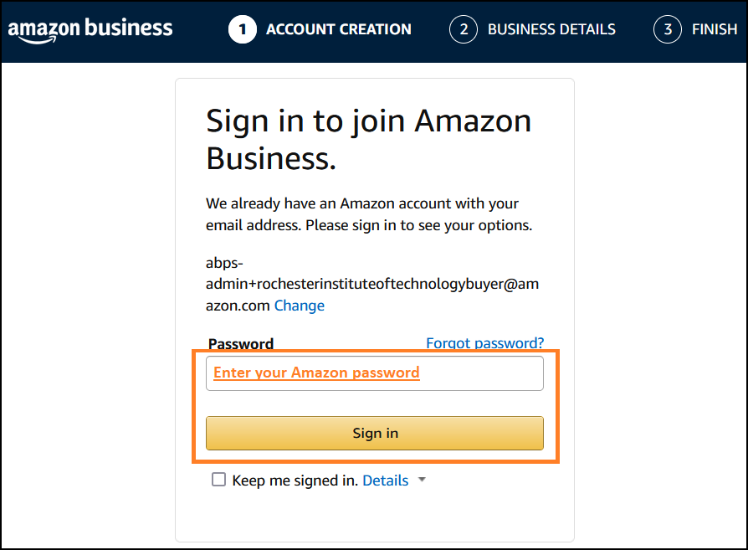The image size is (748, 550).
Task: Click the Change email link
Action: [x=300, y=306]
